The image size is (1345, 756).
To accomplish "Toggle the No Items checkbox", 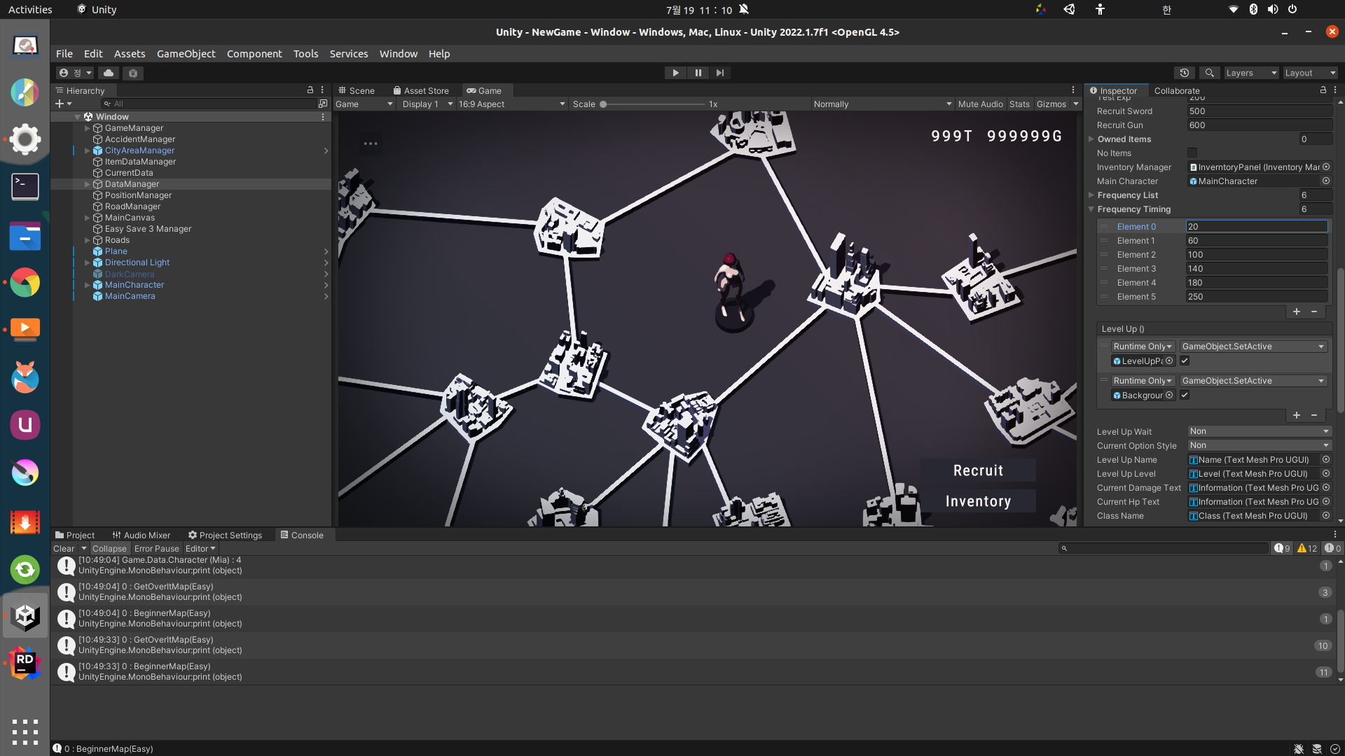I will pyautogui.click(x=1192, y=153).
